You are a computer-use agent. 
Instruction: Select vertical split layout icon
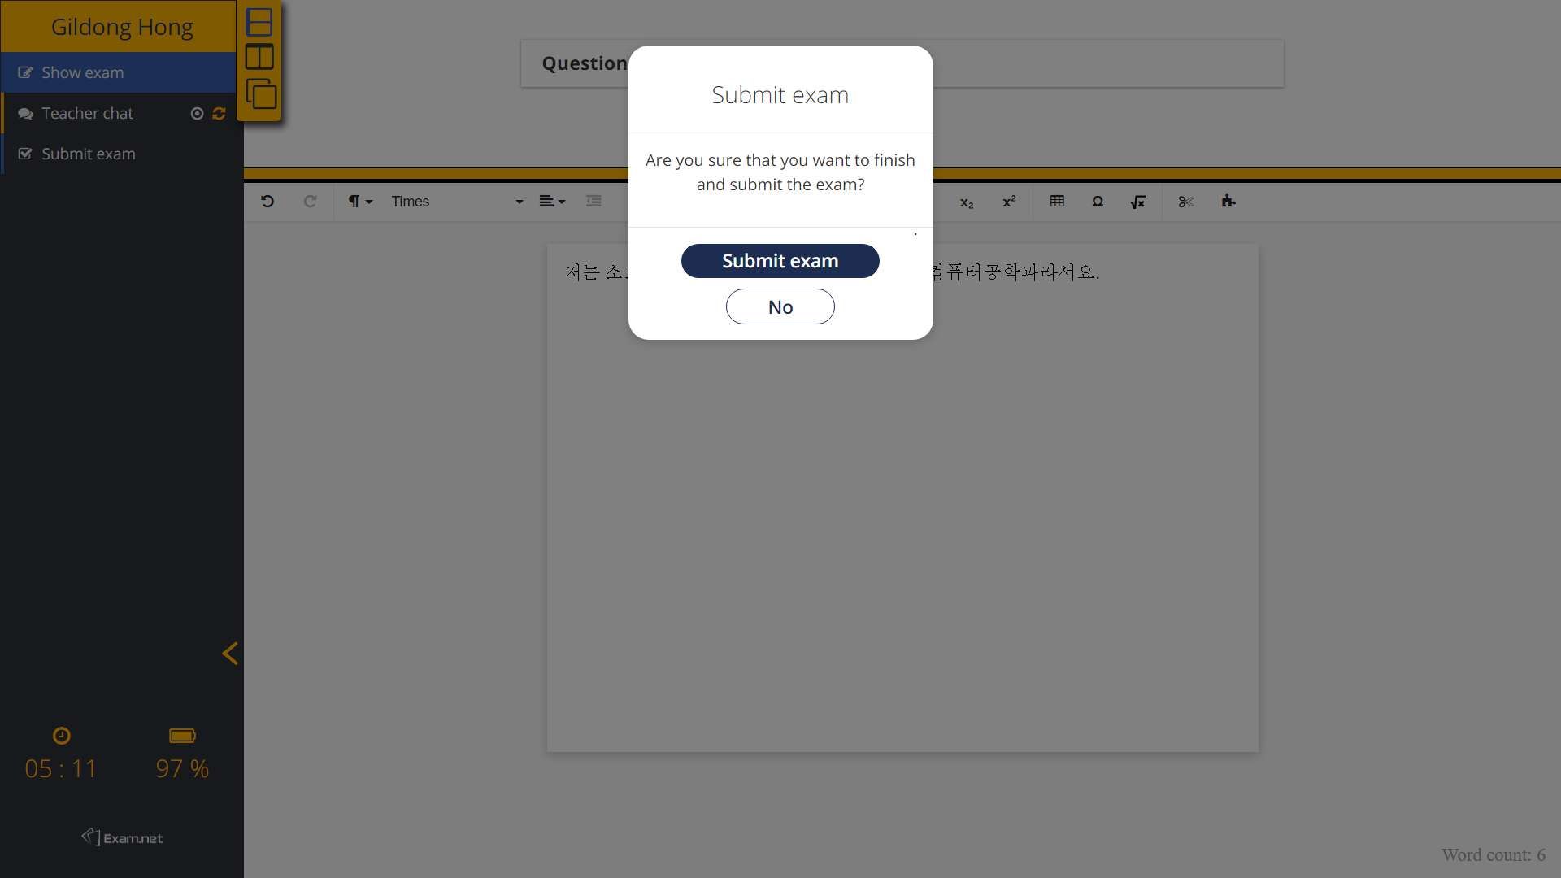point(259,58)
